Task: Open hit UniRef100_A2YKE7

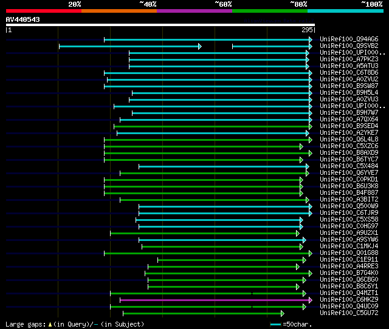Action: coord(349,132)
